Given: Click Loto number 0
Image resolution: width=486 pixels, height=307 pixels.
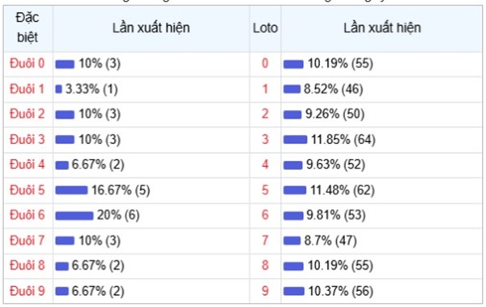Looking at the screenshot, I should (265, 63).
